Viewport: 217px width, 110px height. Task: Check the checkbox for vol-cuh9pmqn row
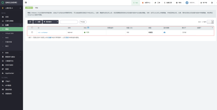coord(32,32)
